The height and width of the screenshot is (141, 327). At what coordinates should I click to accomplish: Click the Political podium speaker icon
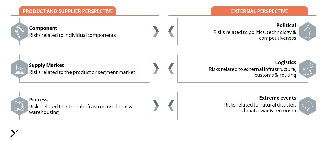308,32
